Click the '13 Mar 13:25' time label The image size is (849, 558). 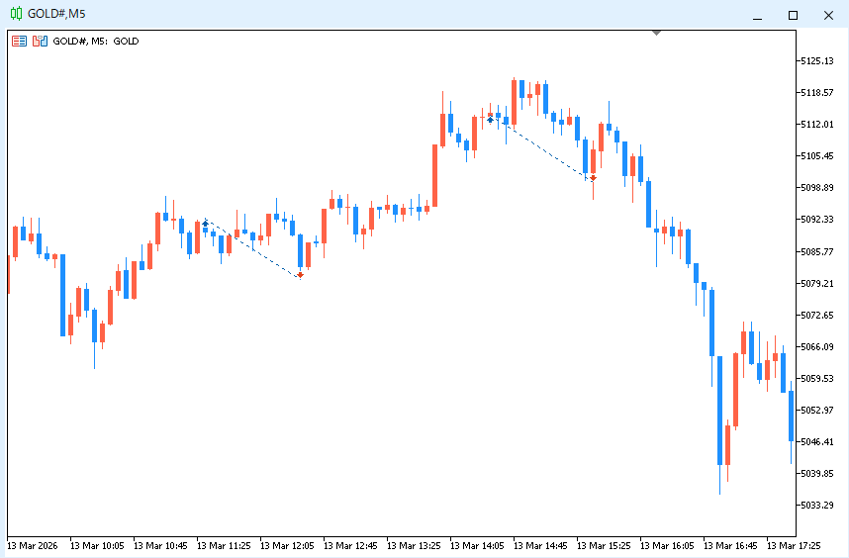(x=415, y=545)
